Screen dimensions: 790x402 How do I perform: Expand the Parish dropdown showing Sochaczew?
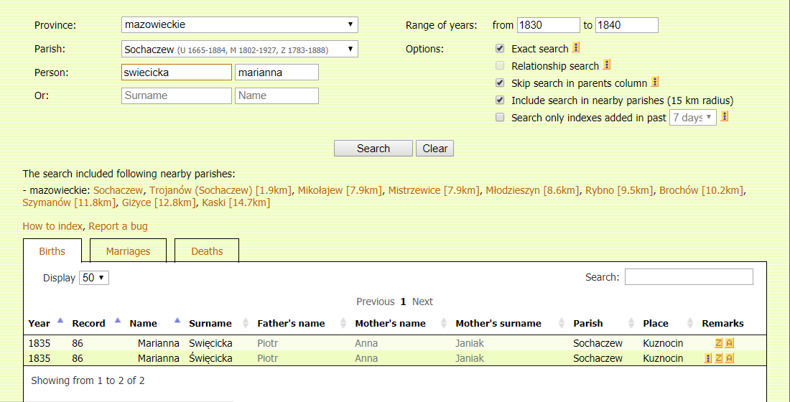pyautogui.click(x=240, y=49)
